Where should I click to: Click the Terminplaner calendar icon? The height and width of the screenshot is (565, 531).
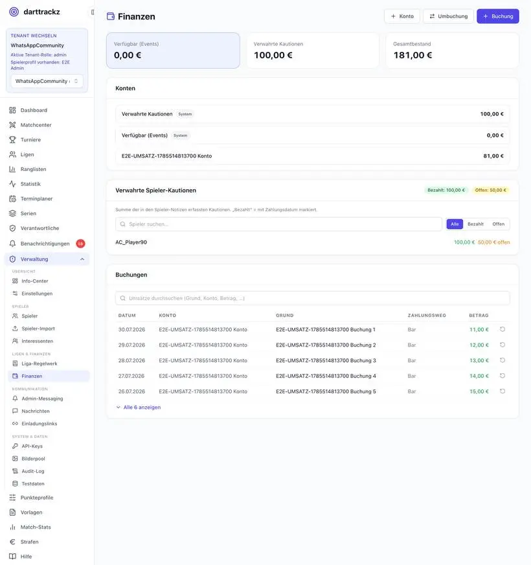12,199
